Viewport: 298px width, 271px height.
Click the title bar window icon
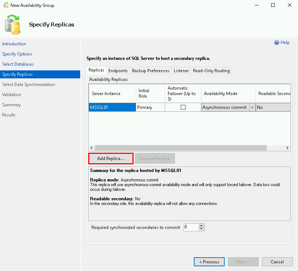click(5, 5)
